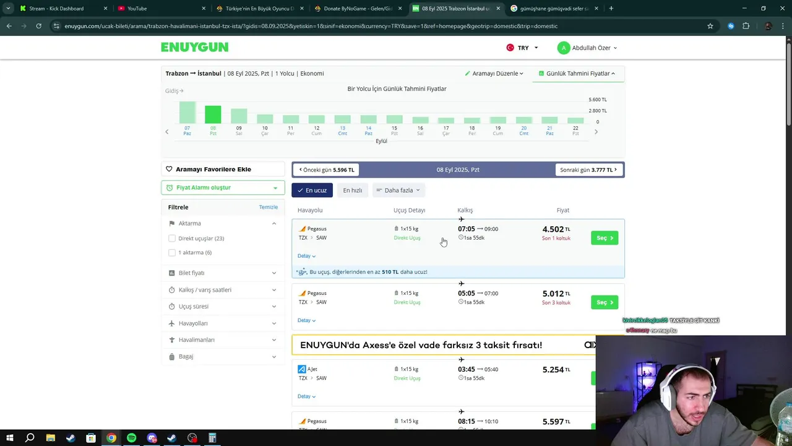Screen dimensions: 792x446
Task: Open the Calculator taskbar icon
Action: point(212,438)
